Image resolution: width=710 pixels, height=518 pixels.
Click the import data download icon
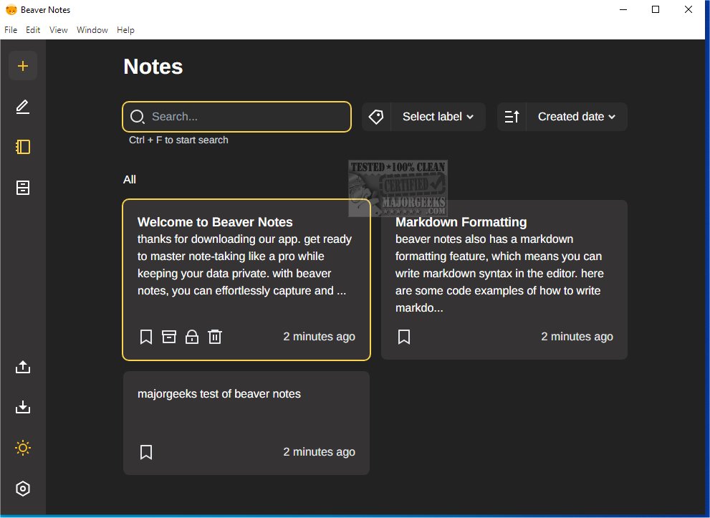coord(23,408)
